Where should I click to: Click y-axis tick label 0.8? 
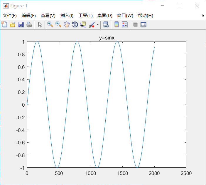point(21,54)
